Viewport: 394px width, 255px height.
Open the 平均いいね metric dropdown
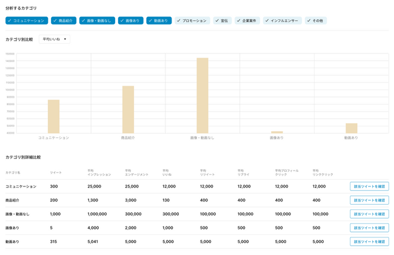pyautogui.click(x=55, y=39)
